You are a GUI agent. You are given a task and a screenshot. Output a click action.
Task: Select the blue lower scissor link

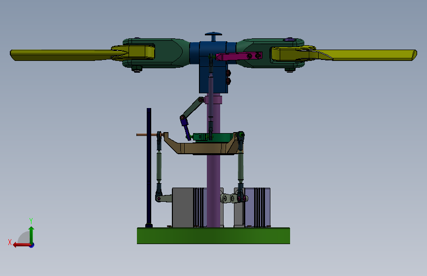coord(186,129)
